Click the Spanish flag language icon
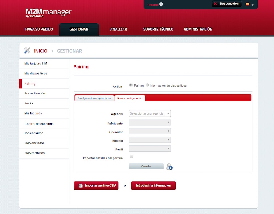 tap(248, 4)
